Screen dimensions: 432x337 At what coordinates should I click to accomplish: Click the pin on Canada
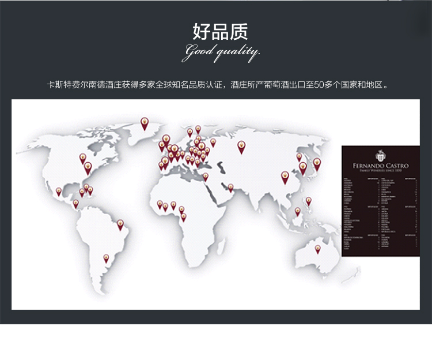tap(82, 158)
